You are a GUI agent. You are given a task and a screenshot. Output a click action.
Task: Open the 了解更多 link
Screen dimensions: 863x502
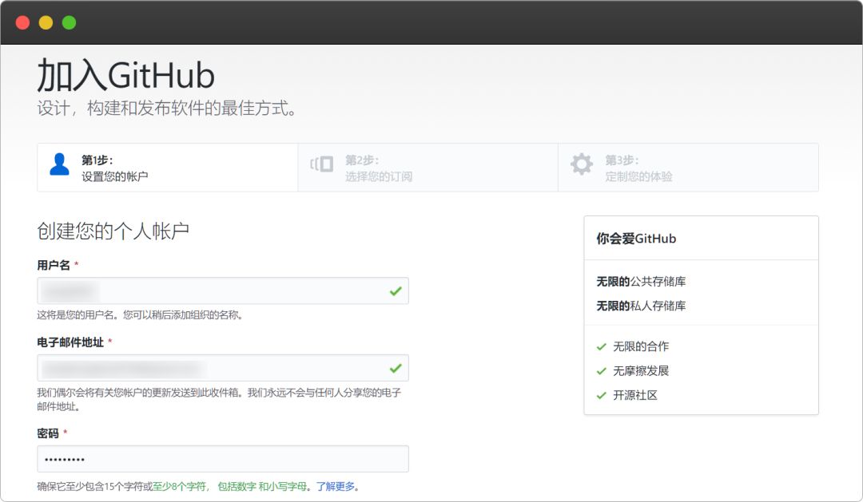335,486
